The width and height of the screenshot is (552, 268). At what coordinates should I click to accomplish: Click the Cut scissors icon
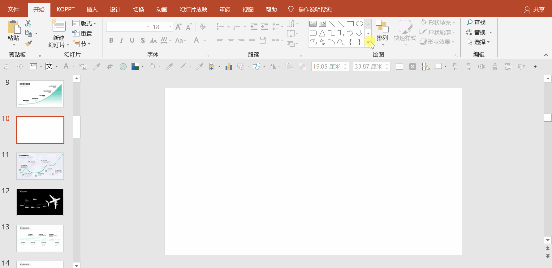pyautogui.click(x=28, y=23)
